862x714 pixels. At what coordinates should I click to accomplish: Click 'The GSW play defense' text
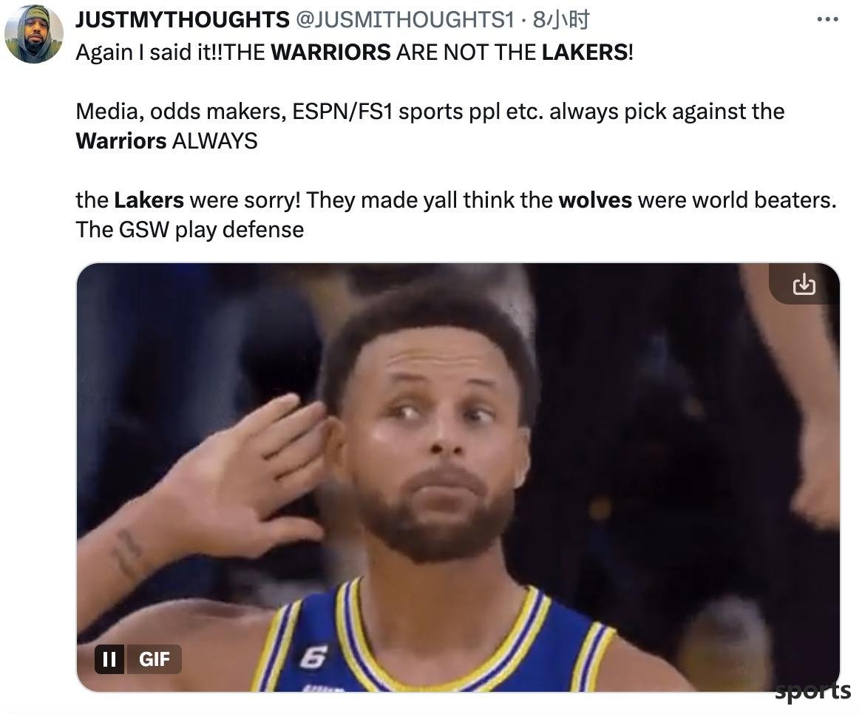[190, 230]
